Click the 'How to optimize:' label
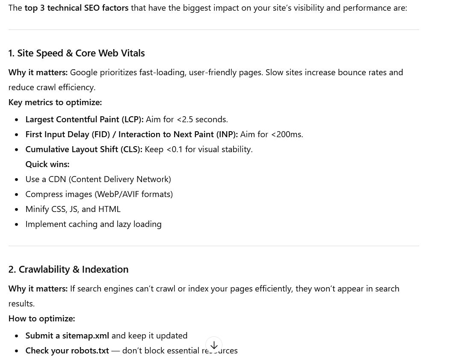The height and width of the screenshot is (359, 456). click(41, 318)
